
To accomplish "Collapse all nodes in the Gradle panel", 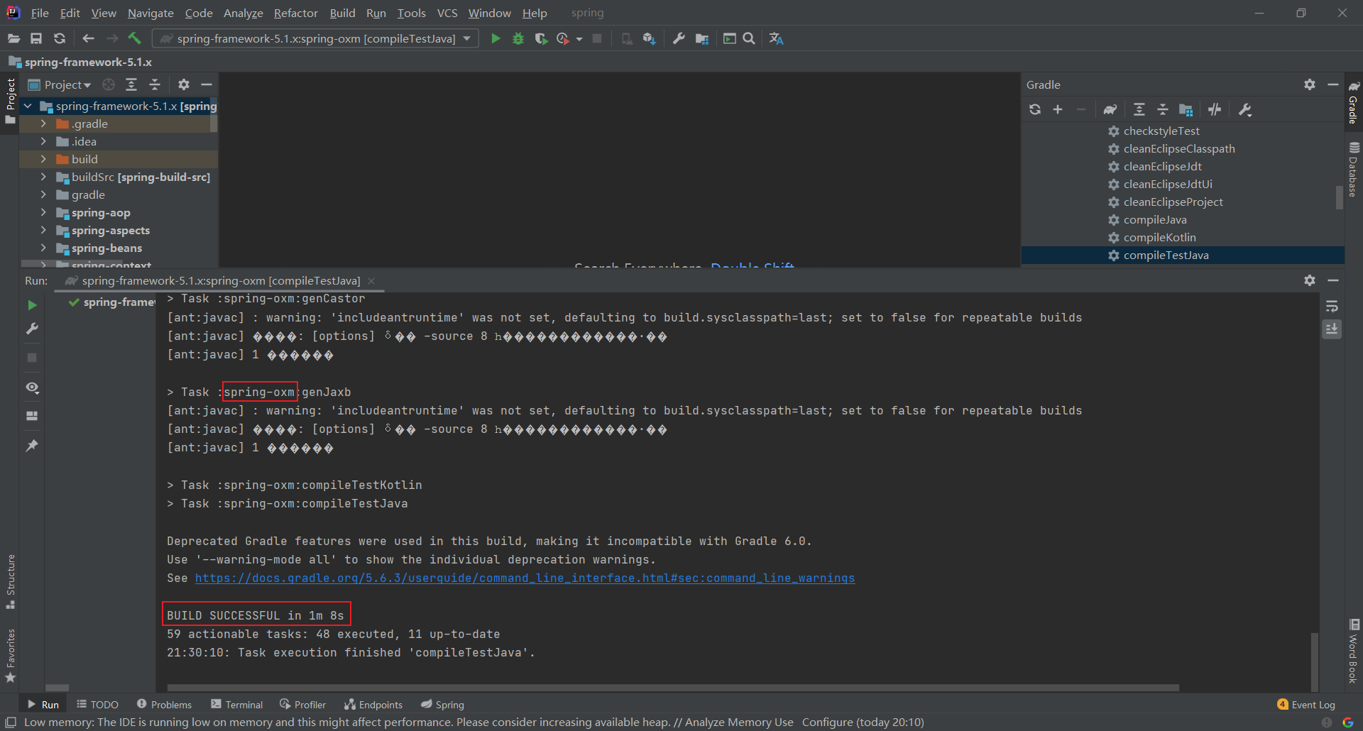I will click(x=1162, y=109).
